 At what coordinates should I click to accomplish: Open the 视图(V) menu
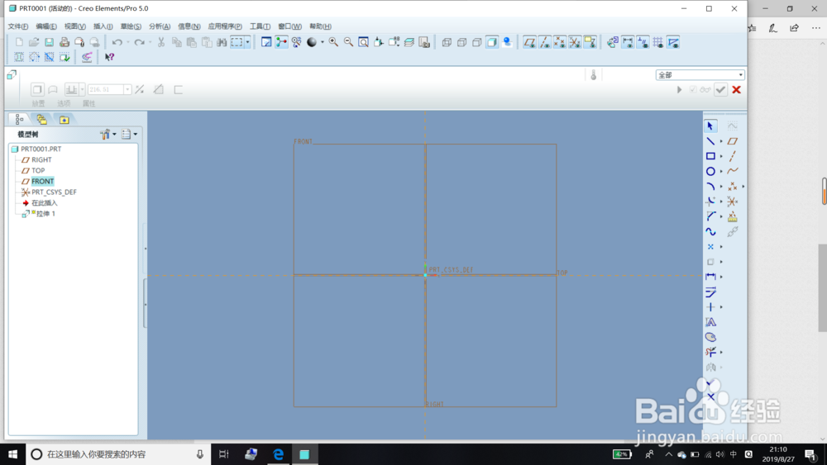coord(75,26)
